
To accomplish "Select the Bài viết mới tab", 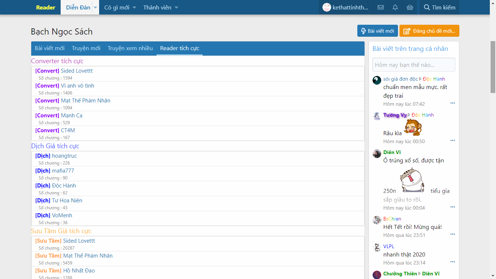I will coord(50,48).
